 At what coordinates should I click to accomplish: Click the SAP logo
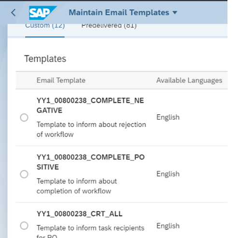[43, 13]
